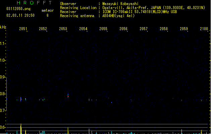Image resolution: width=211 pixels, height=134 pixels.
Task: Click the meteor echo just after 2053
Action: tap(68, 96)
